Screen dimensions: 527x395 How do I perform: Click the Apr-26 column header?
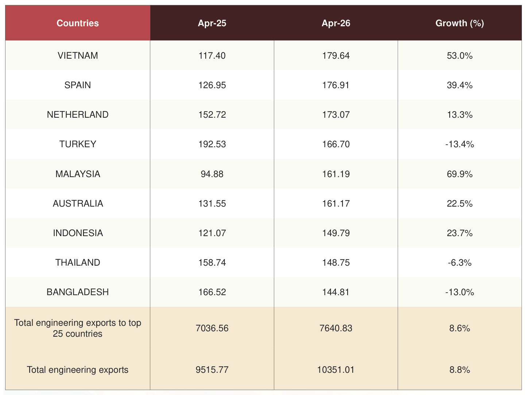pos(336,23)
